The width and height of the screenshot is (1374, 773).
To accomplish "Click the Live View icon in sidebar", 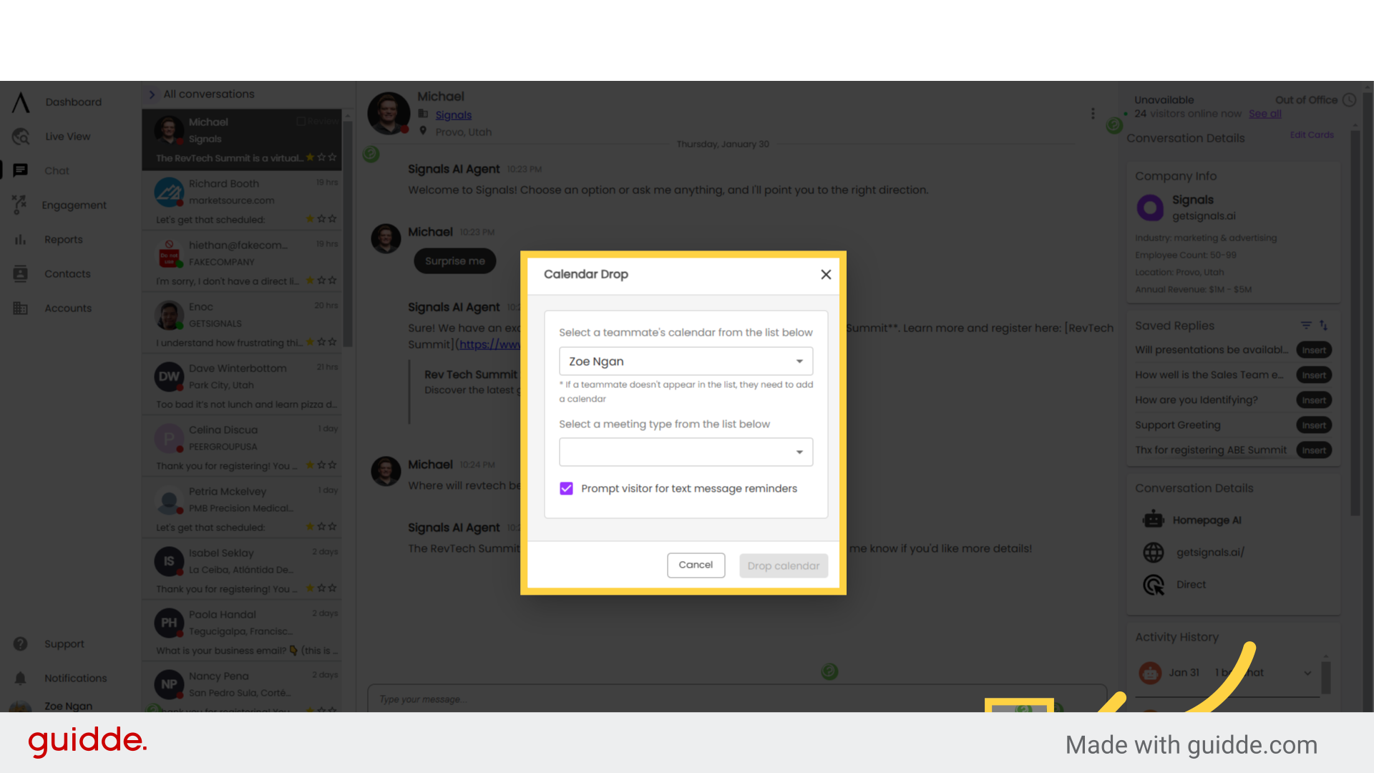I will pyautogui.click(x=21, y=137).
